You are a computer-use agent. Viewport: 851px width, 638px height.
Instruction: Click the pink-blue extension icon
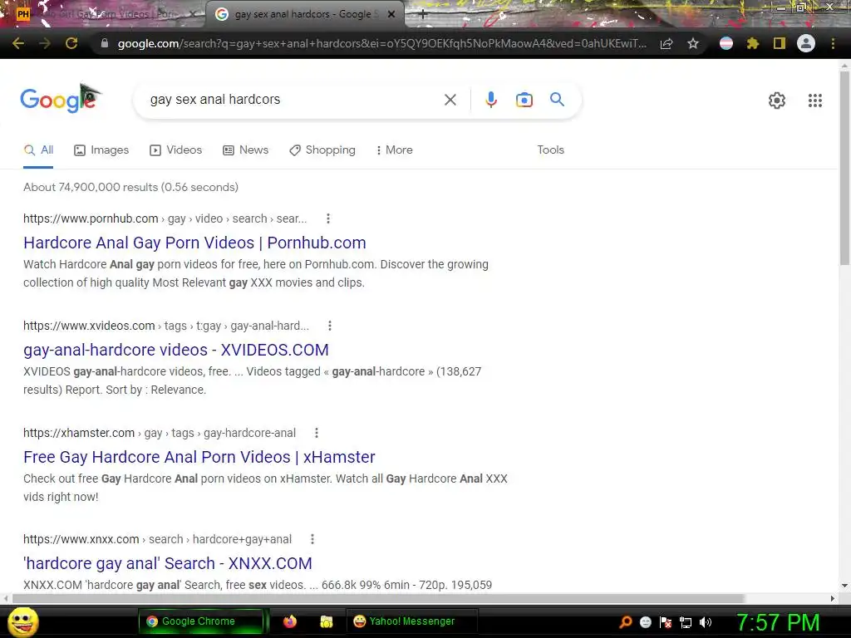pyautogui.click(x=726, y=43)
